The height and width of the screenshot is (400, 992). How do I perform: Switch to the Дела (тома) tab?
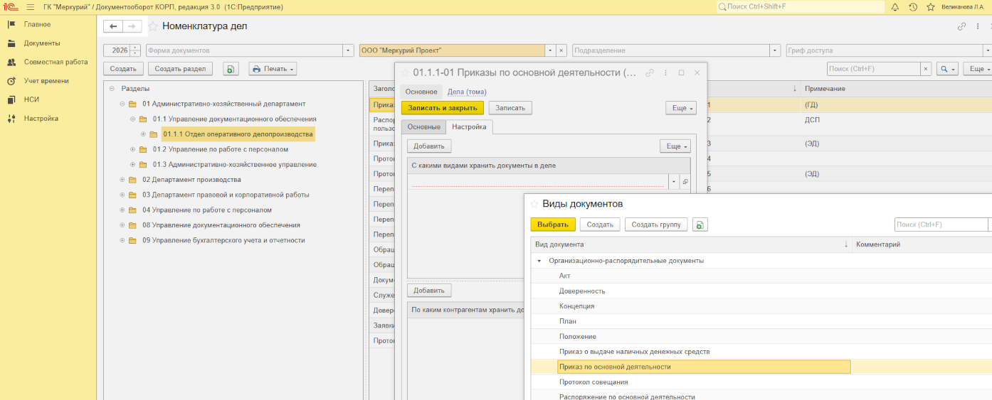coord(467,92)
